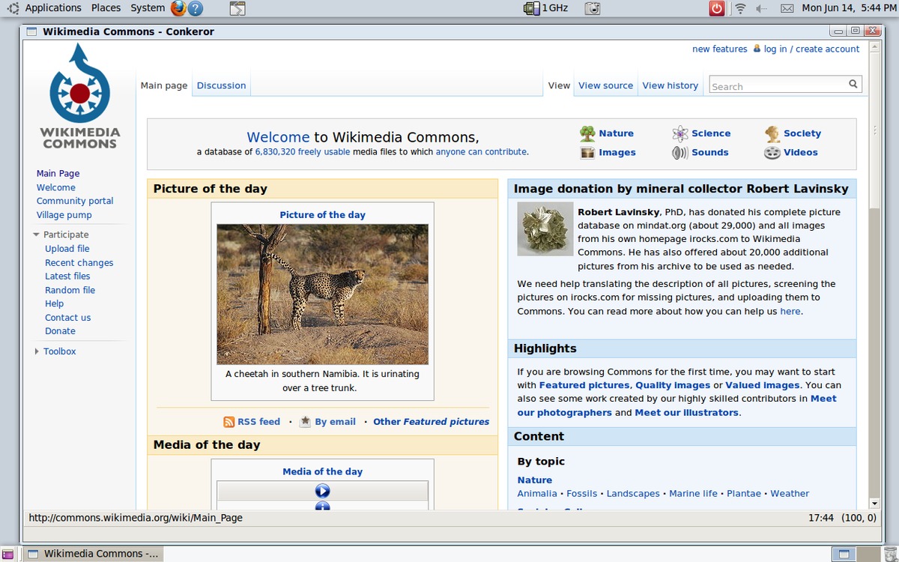Viewport: 899px width, 562px height.
Task: Click the Upload file link
Action: (67, 249)
